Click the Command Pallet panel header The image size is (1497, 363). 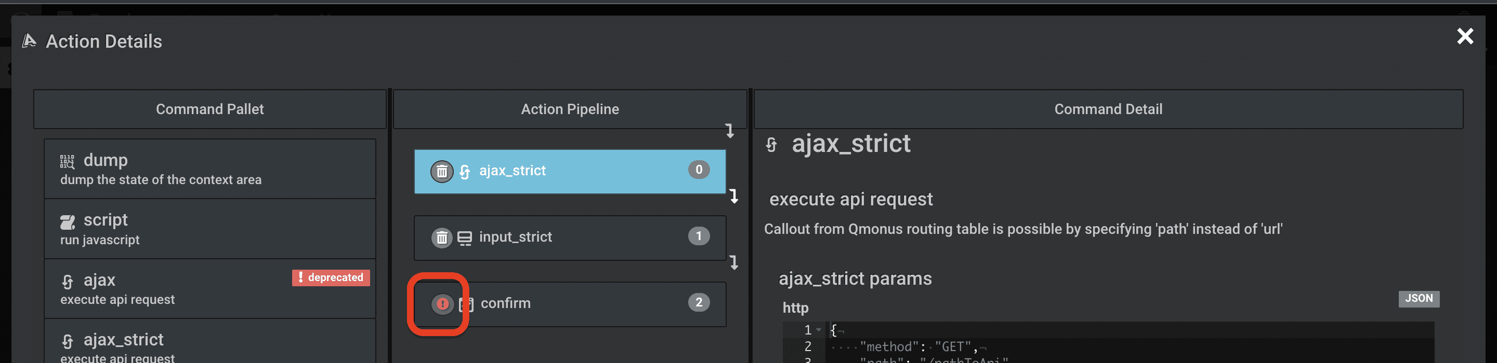pos(210,109)
